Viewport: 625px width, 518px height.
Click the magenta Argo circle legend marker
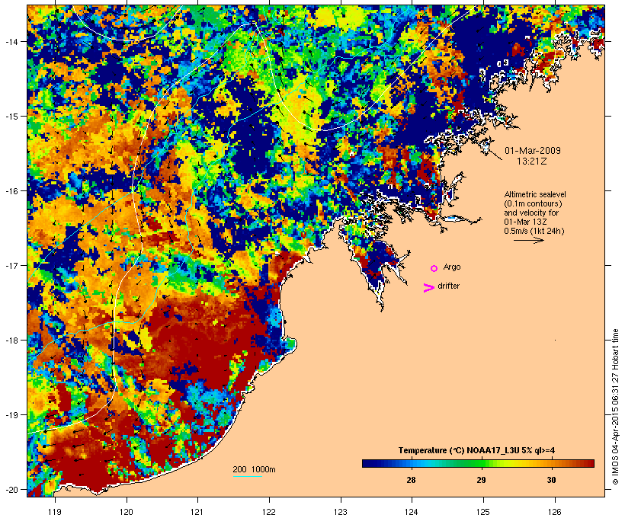434,269
